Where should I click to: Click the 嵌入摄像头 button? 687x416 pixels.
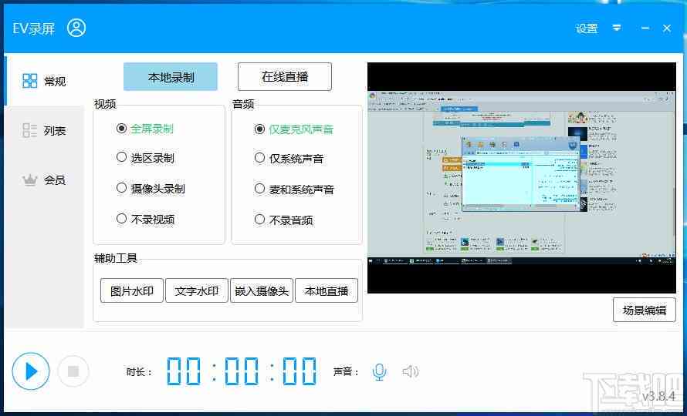[262, 290]
